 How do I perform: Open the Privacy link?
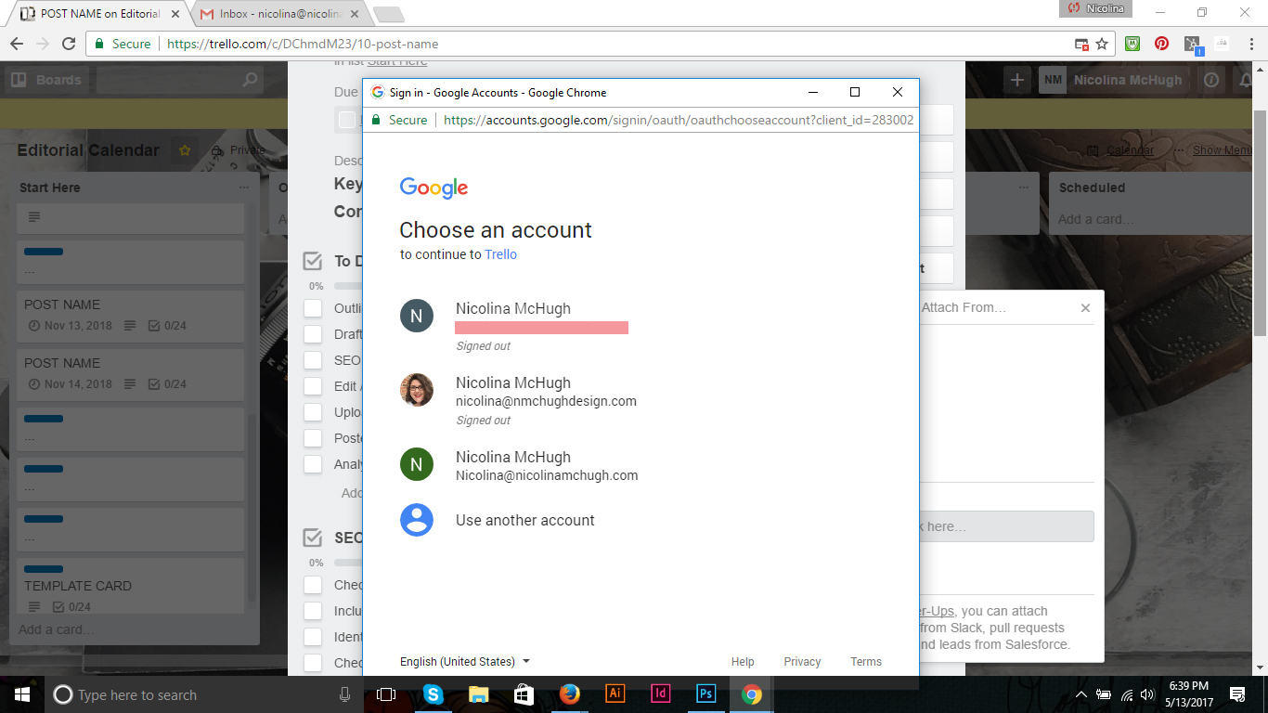[802, 662]
